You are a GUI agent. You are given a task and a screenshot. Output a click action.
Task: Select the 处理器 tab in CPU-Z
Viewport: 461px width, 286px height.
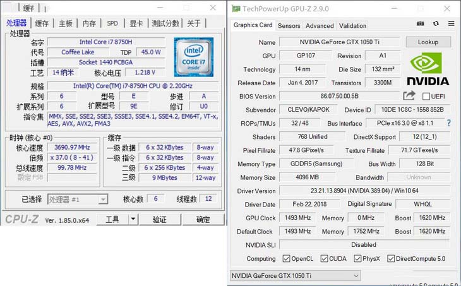(x=16, y=23)
